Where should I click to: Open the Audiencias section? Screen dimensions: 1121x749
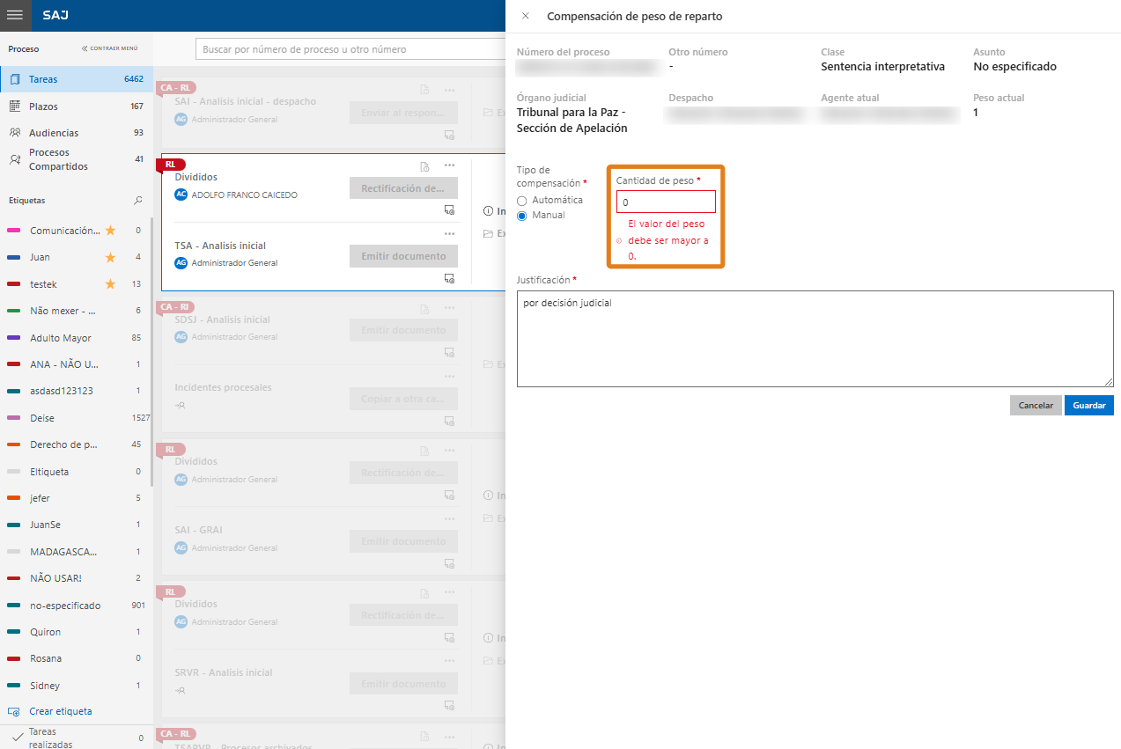tap(77, 133)
